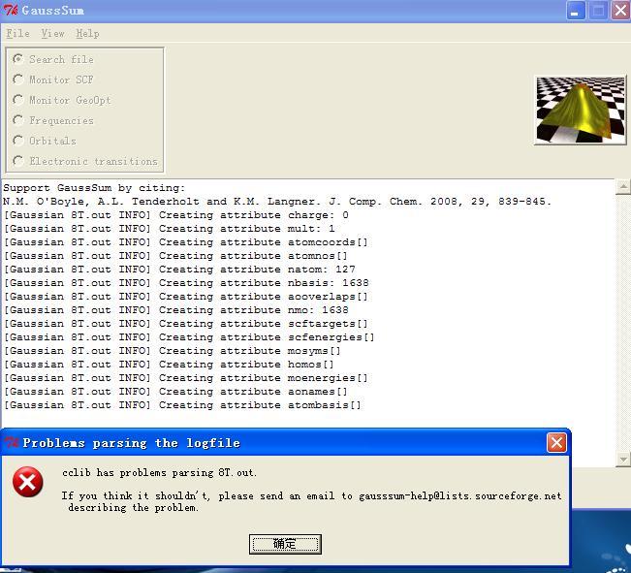Click the 确定 button in error dialog

pos(285,544)
